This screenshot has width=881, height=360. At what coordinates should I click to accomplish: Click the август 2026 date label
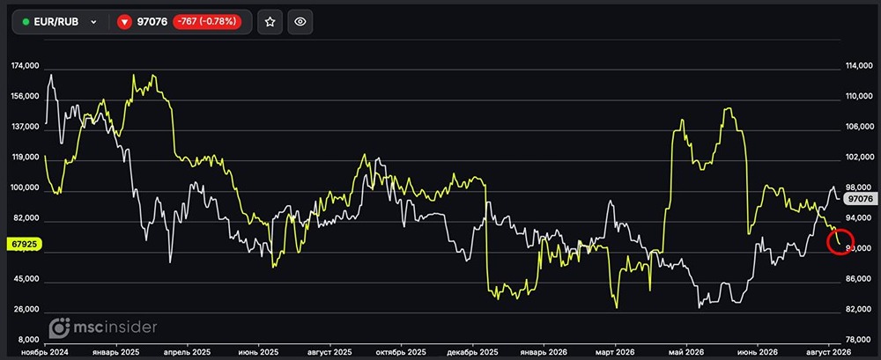tap(828, 351)
